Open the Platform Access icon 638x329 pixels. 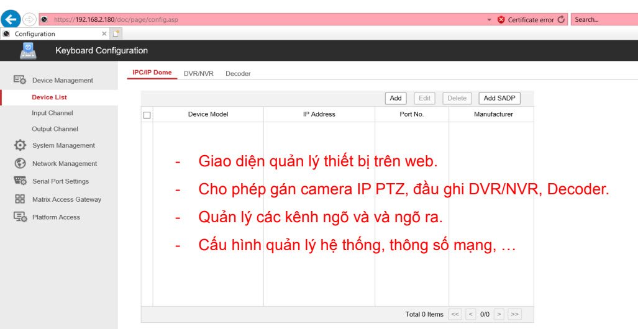[20, 217]
